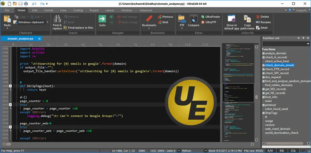Open the Coding ribbon tab
Image resolution: width=311 pixels, height=153 pixels.
[x=78, y=10]
